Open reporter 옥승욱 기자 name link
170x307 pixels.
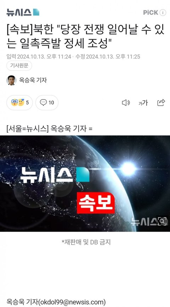tap(33, 80)
